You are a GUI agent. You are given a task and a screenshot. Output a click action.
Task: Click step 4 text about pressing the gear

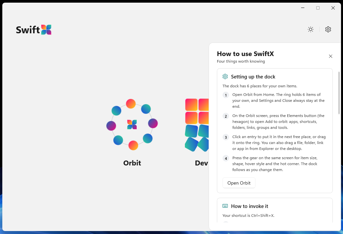click(x=275, y=164)
